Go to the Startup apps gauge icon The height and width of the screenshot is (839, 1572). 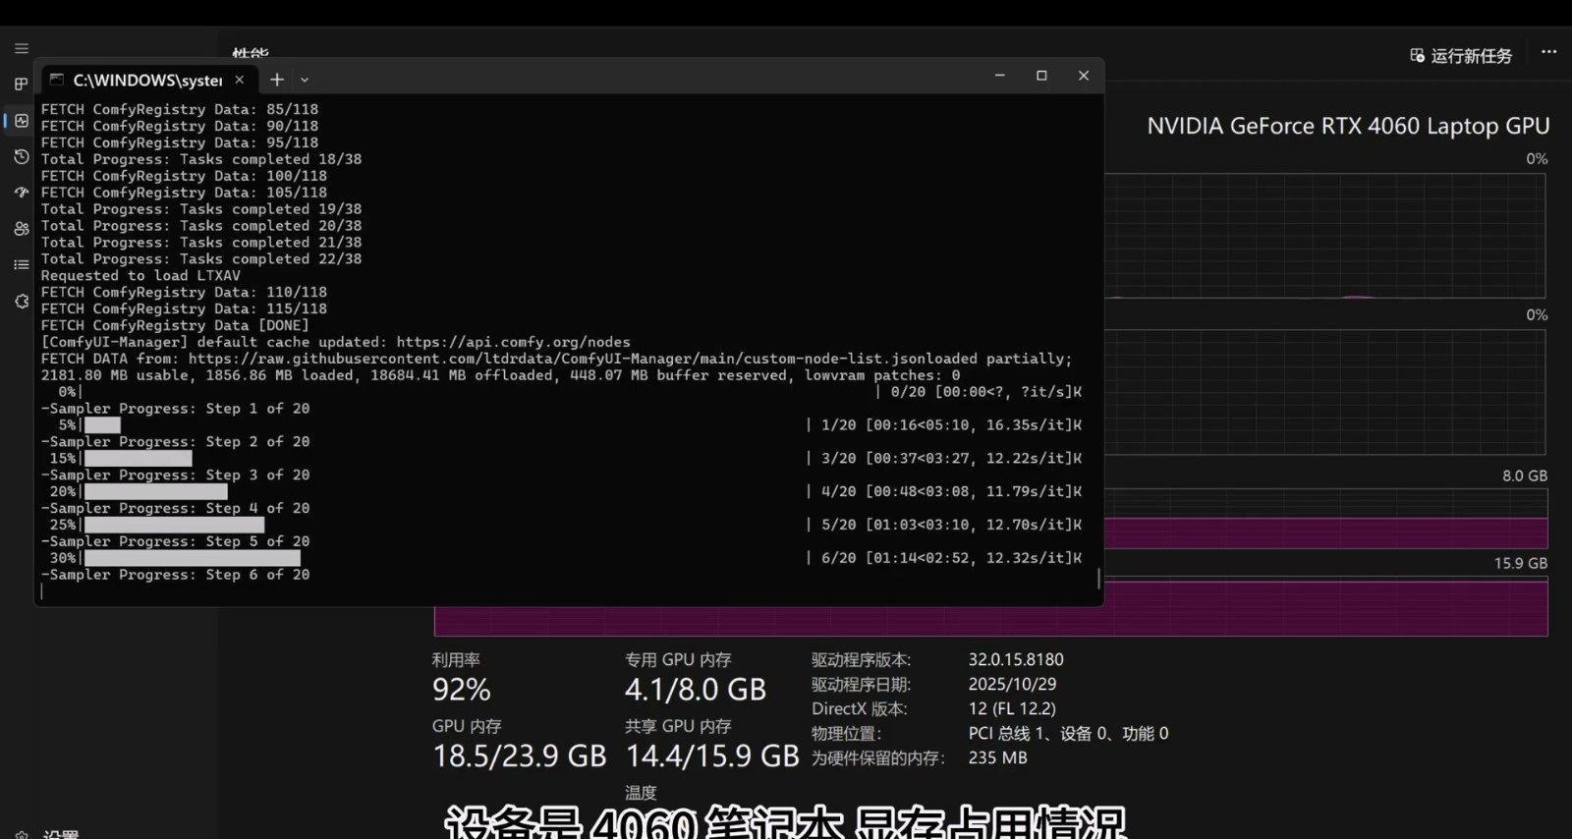[21, 193]
